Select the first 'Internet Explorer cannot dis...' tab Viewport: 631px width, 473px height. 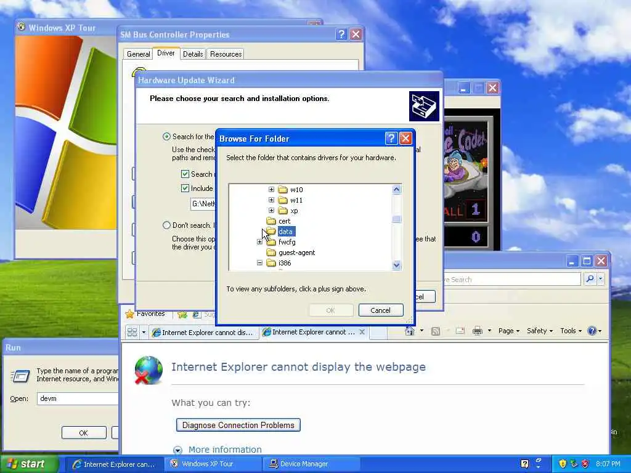(203, 333)
